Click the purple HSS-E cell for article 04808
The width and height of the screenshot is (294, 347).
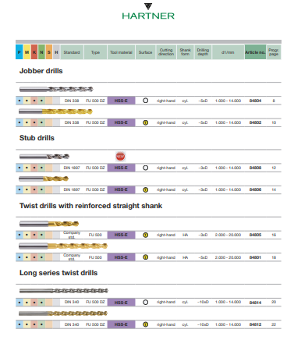[x=121, y=168]
